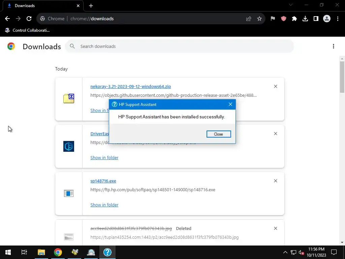
Task: Open the HP Support Assistant taskbar icon
Action: [x=107, y=252]
